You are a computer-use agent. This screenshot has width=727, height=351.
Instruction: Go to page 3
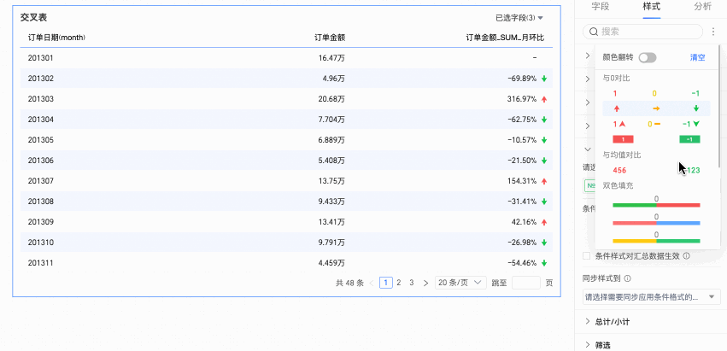tap(411, 283)
